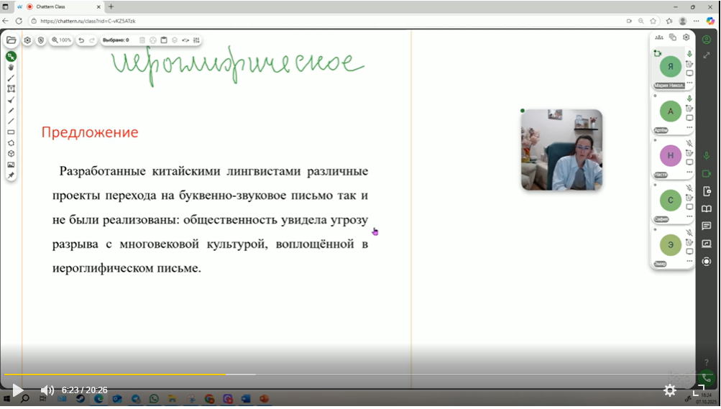Image resolution: width=721 pixels, height=409 pixels.
Task: Click the expand fullscreen arrows in sidebar
Action: pyautogui.click(x=707, y=55)
